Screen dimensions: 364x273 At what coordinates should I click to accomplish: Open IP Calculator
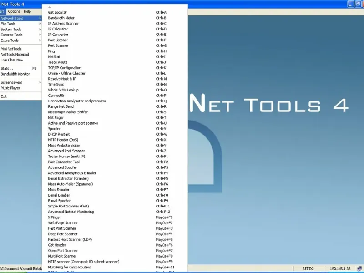(x=115, y=29)
